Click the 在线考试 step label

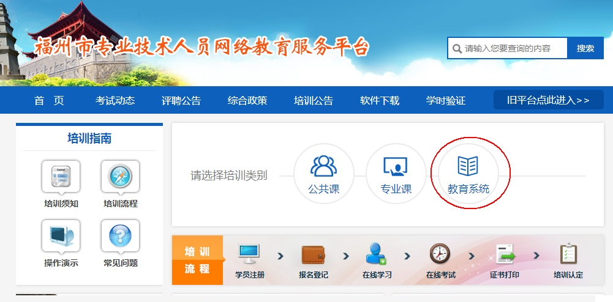point(441,275)
